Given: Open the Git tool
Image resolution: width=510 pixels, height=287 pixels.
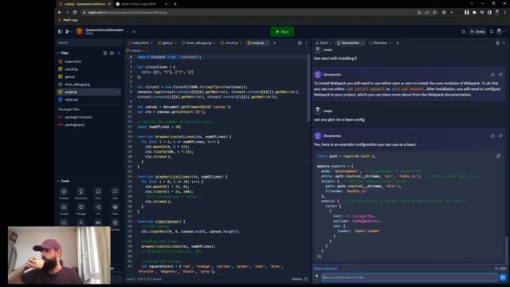Looking at the screenshot, I should [98, 208].
